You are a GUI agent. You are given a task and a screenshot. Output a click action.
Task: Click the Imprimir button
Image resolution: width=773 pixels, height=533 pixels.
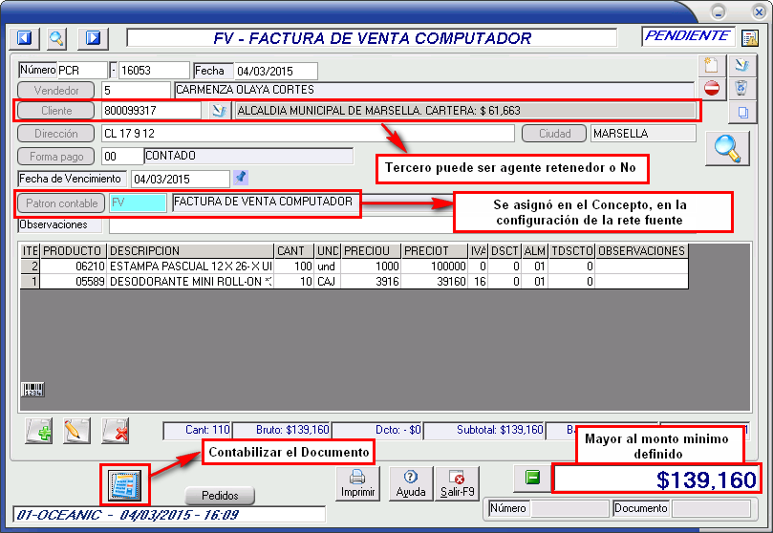[357, 483]
